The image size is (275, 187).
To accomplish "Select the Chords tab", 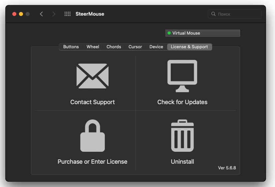I will coord(114,47).
